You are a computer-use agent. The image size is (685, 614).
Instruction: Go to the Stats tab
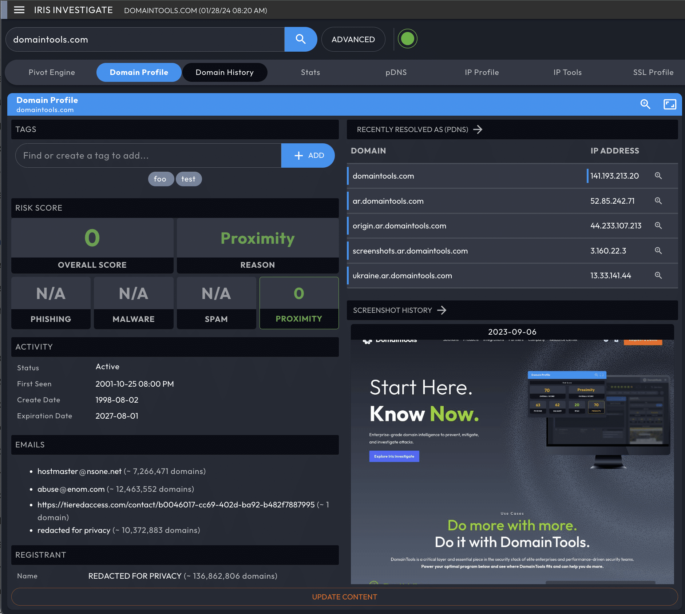point(310,72)
